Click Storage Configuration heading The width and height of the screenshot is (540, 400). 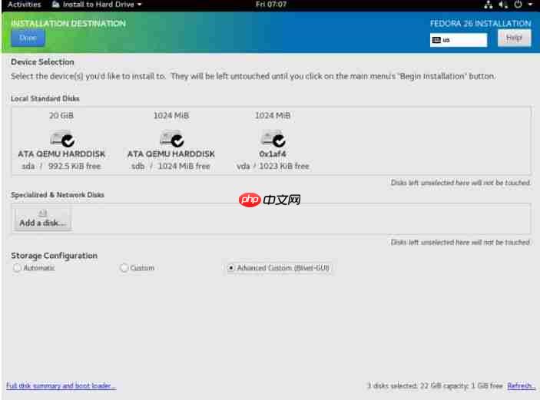coord(54,256)
